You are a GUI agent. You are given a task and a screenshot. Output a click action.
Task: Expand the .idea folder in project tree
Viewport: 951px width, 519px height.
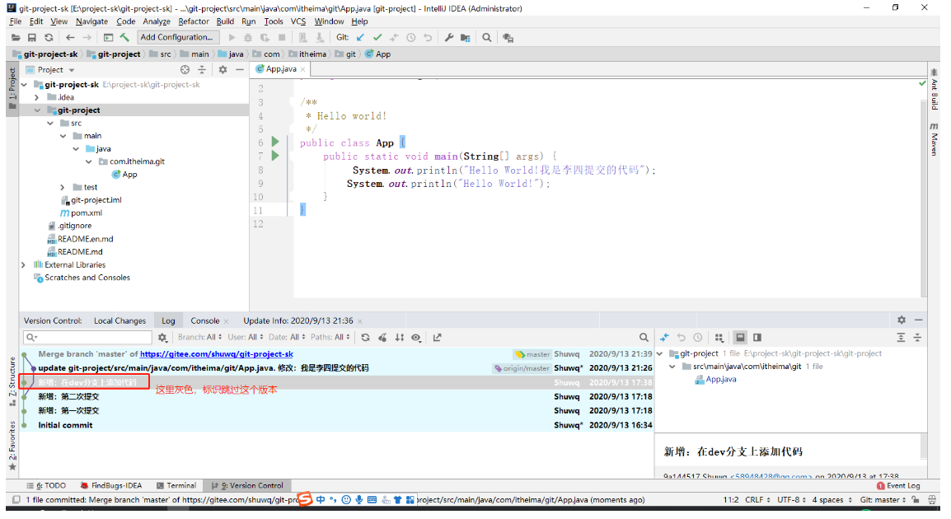click(x=37, y=97)
